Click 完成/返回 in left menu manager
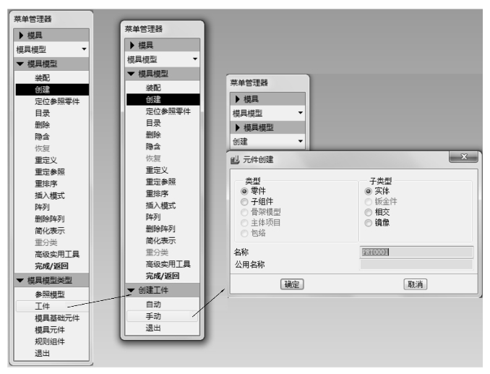The height and width of the screenshot is (374, 490). point(51,266)
